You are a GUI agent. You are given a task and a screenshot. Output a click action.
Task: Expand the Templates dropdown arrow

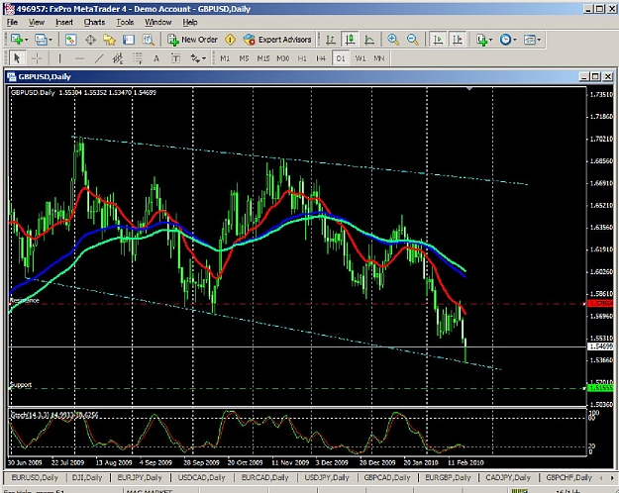click(x=539, y=40)
